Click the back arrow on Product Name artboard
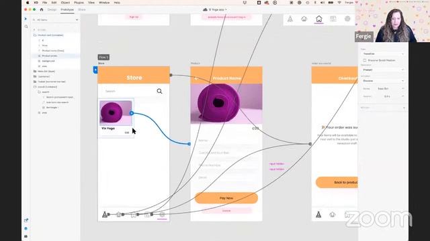 tap(196, 78)
